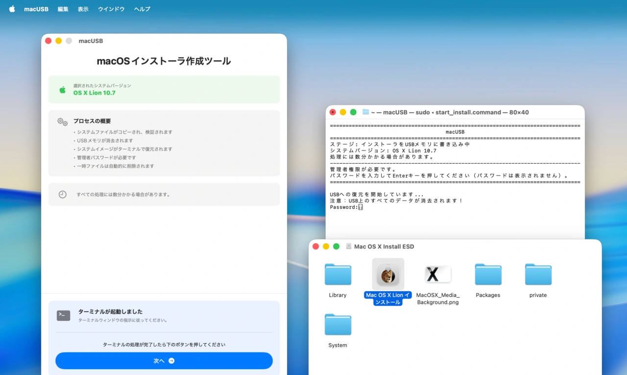627x375 pixels.
Task: Open the Mac OS X Lion インストール app
Action: point(387,275)
